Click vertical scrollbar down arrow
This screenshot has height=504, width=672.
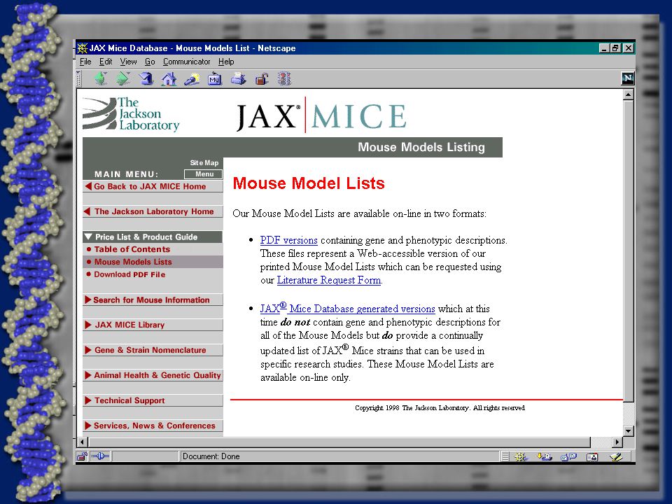tap(629, 431)
